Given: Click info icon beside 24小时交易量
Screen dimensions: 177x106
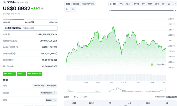Looking at the screenshot, I should pyautogui.click(x=17, y=47).
